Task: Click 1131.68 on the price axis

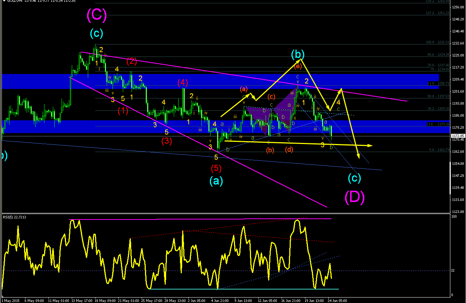Action: (x=458, y=200)
